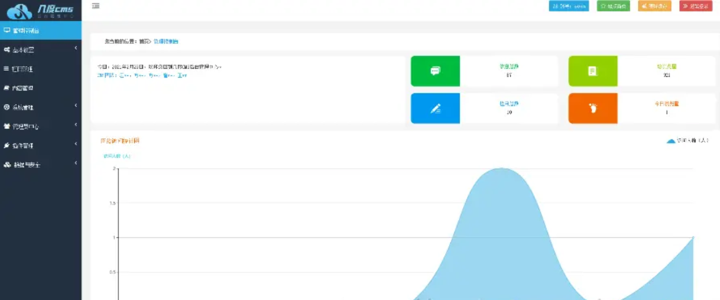Screen dimensions: 720x300
Task: Open the sidebar item with the list-lines icon
Action: point(41,69)
